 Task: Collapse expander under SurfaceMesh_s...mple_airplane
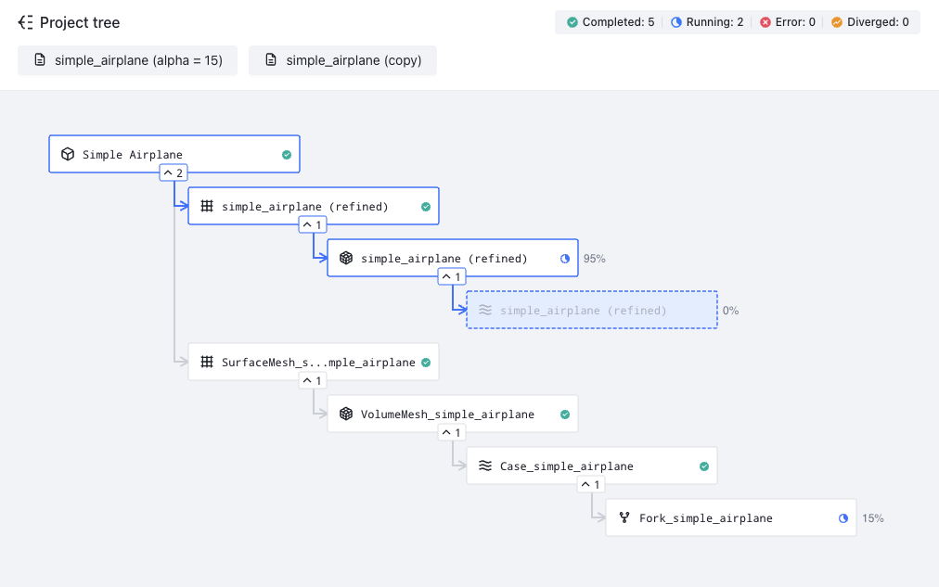313,380
